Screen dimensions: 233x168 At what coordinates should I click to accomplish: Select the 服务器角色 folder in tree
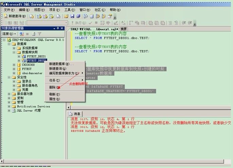click(30, 85)
